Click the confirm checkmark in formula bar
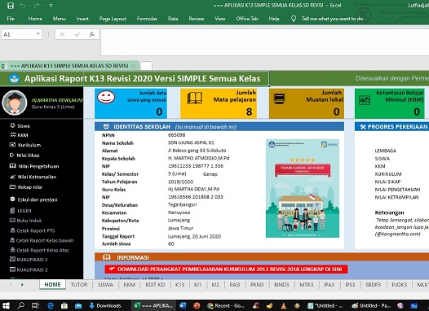The height and width of the screenshot is (311, 429). (77, 34)
